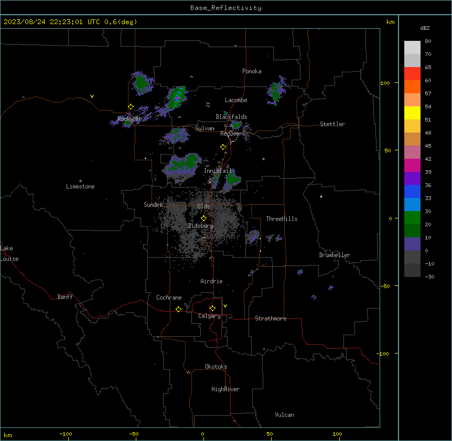
Task: Click the RockyMH label
Action: (x=128, y=119)
